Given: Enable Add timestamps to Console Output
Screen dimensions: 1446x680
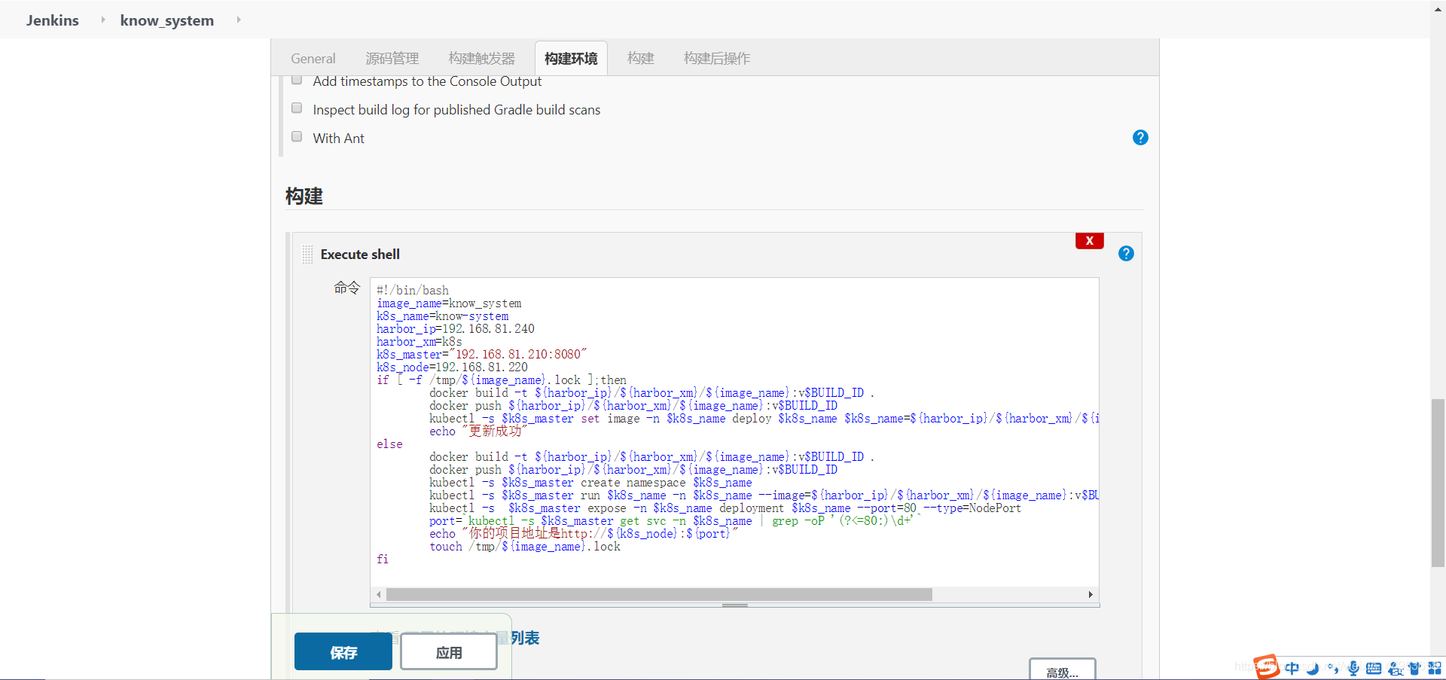Looking at the screenshot, I should click(297, 80).
